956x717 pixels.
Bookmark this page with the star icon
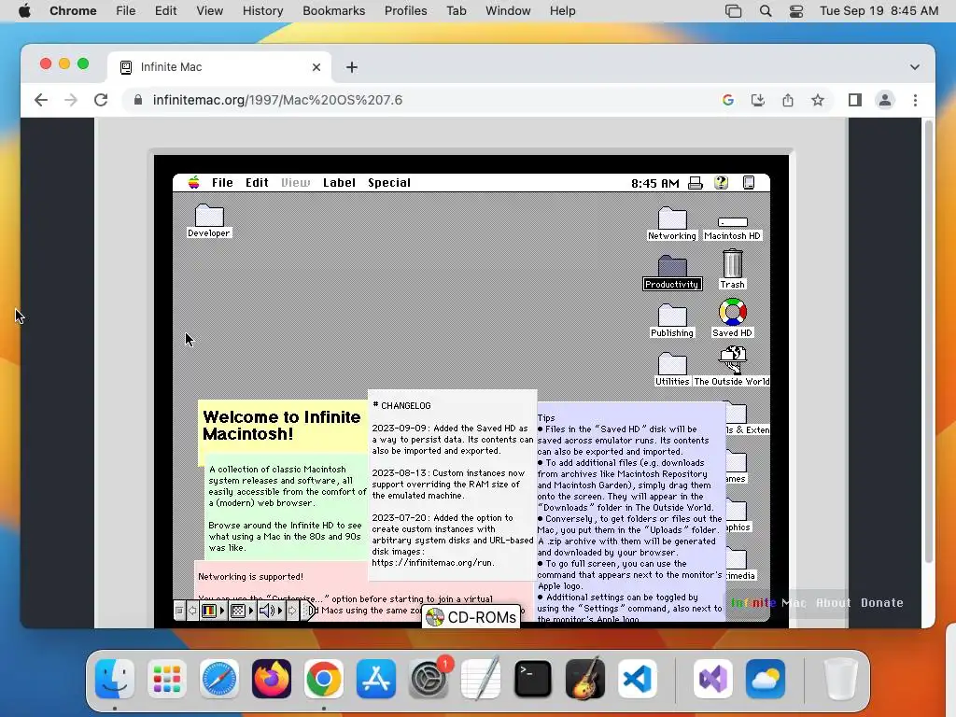[818, 100]
